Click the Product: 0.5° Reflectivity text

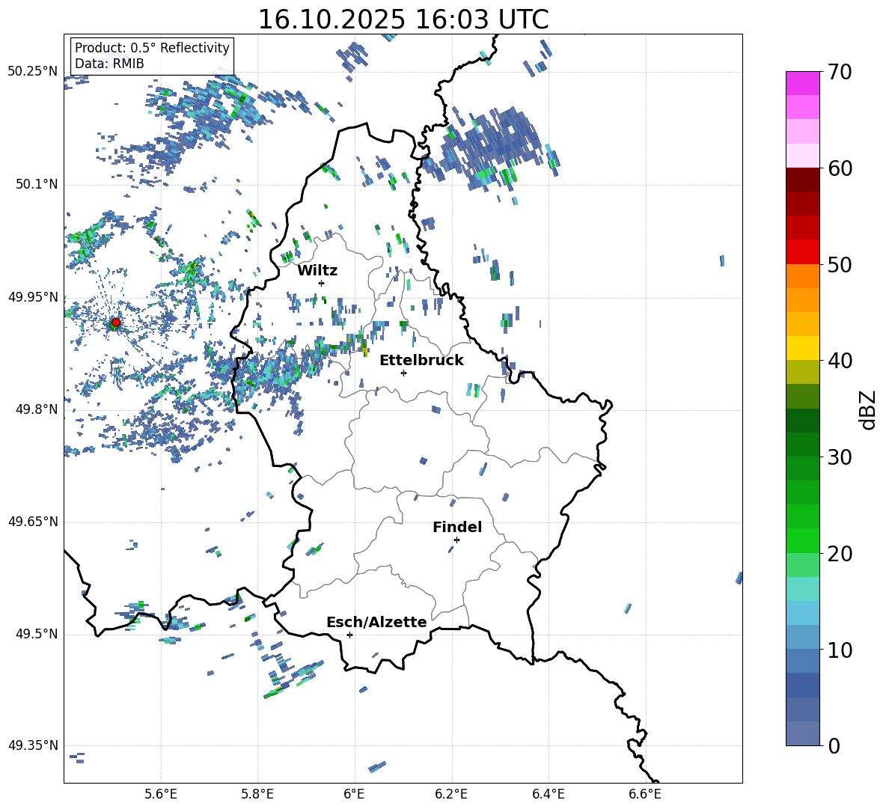(152, 48)
